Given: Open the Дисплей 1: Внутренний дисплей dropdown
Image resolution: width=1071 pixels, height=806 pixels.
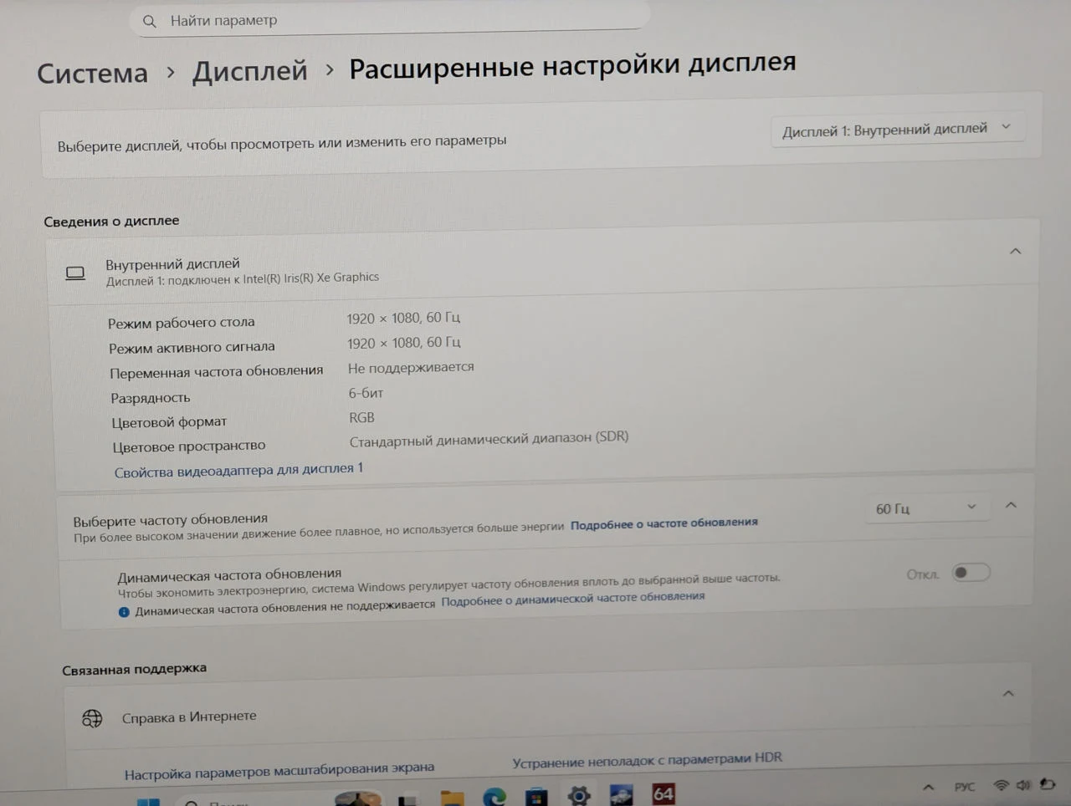Looking at the screenshot, I should [897, 130].
